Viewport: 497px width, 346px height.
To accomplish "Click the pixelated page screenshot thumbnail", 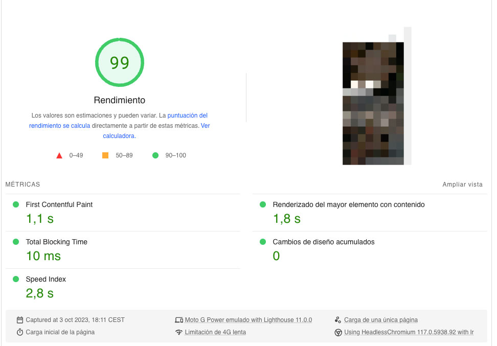I will pos(373,104).
